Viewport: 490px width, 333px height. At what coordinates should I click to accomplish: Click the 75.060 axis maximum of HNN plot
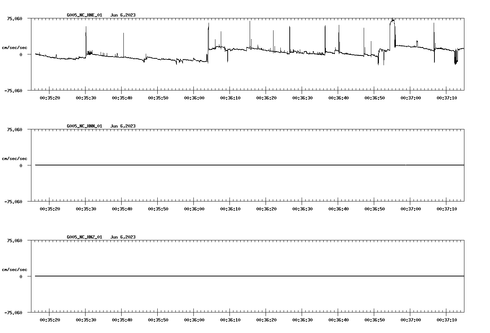point(14,129)
